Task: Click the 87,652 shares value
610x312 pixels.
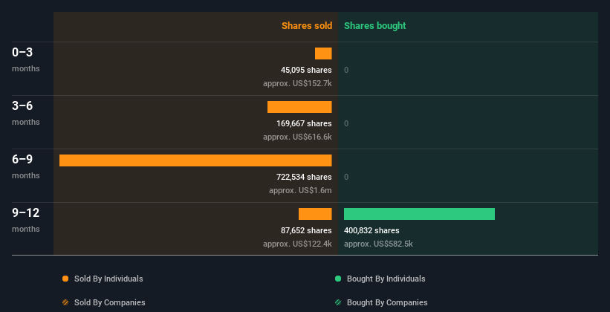Action: coord(306,231)
